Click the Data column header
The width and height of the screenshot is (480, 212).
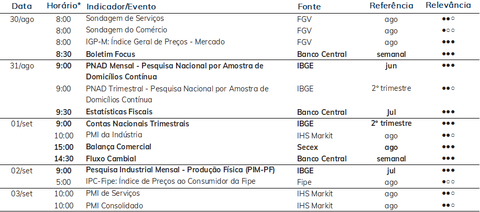pyautogui.click(x=21, y=6)
